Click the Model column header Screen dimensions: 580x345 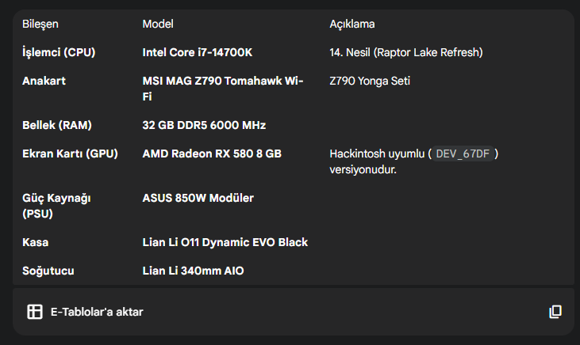(x=158, y=25)
